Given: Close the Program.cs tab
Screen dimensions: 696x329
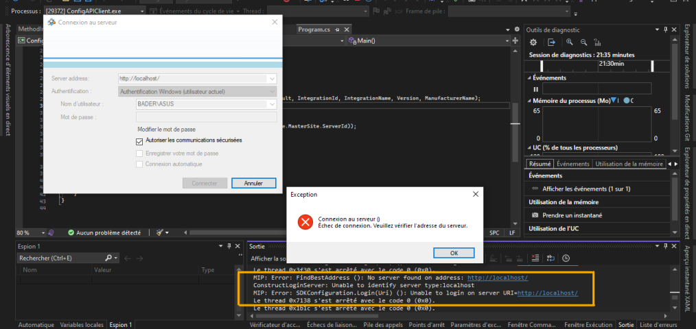Looking at the screenshot, I should (x=346, y=30).
